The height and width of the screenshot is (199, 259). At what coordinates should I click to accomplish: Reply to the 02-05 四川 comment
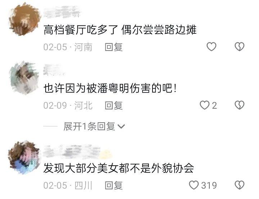point(114,185)
